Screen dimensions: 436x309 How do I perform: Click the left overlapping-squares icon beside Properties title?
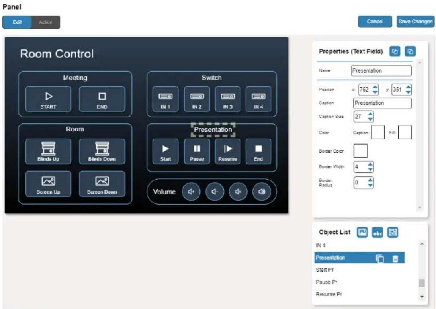[x=395, y=51]
